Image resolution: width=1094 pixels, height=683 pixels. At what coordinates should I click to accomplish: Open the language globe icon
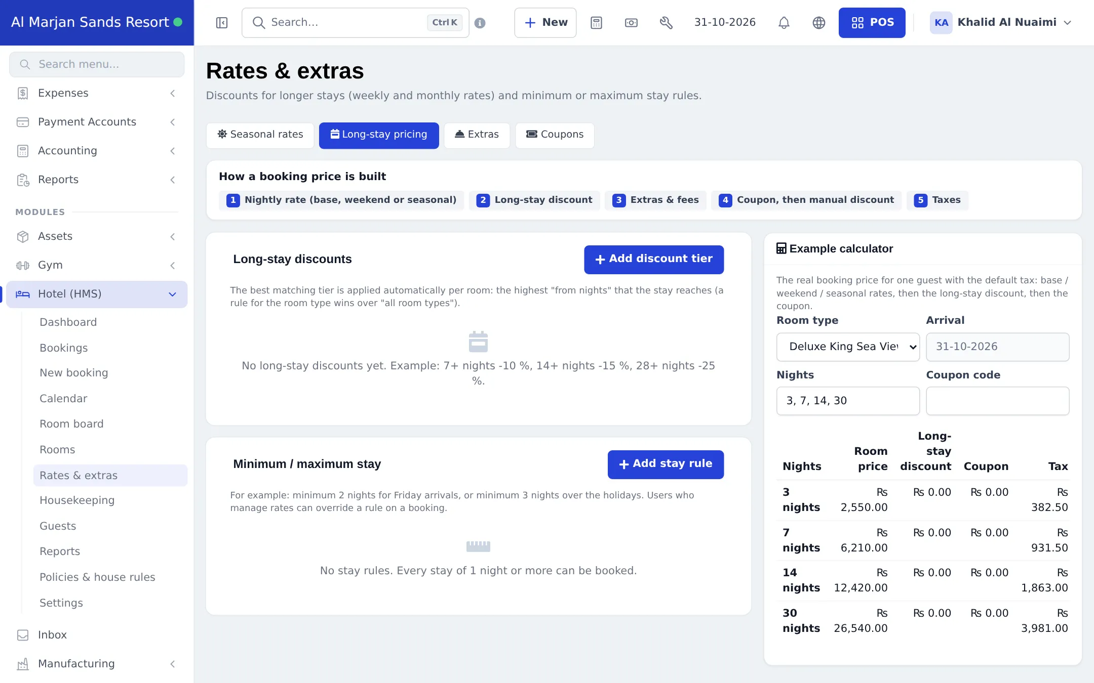click(819, 23)
